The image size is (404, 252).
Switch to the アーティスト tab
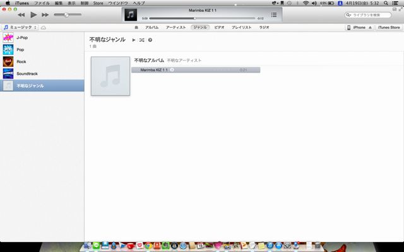[x=175, y=27]
